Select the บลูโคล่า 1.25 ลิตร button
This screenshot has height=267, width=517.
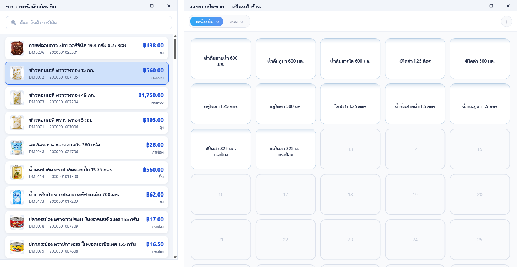221,104
